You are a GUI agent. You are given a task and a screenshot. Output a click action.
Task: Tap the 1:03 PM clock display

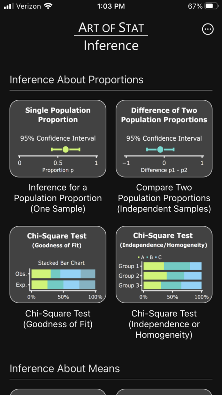(x=111, y=6)
